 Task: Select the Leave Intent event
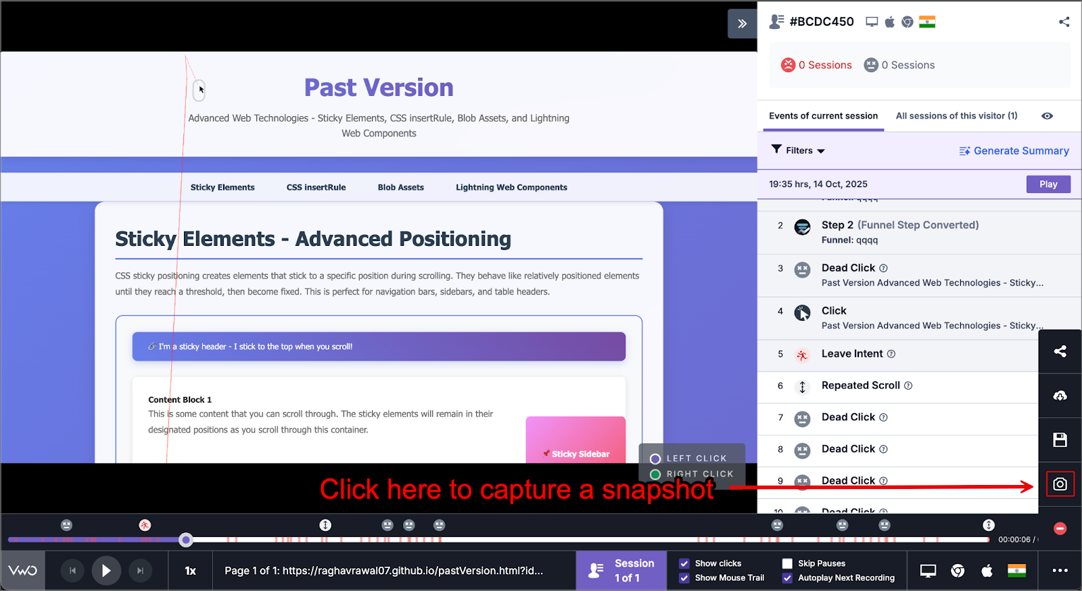[898, 354]
